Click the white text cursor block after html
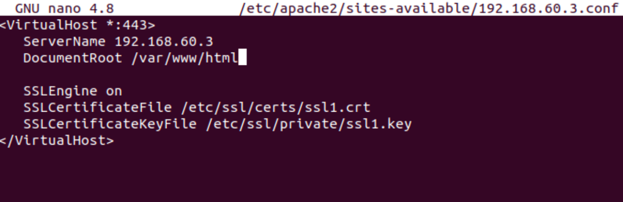Image resolution: width=623 pixels, height=202 pixels. click(242, 58)
